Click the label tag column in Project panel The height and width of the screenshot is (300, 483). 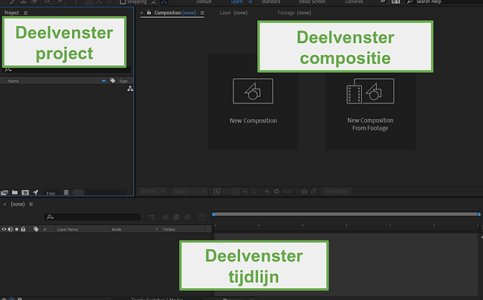113,80
